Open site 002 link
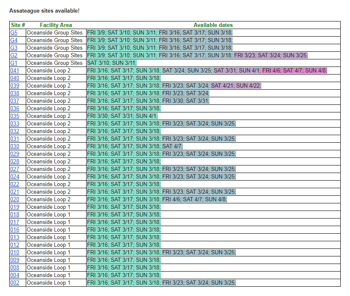This screenshot has width=350, height=296. 14,283
